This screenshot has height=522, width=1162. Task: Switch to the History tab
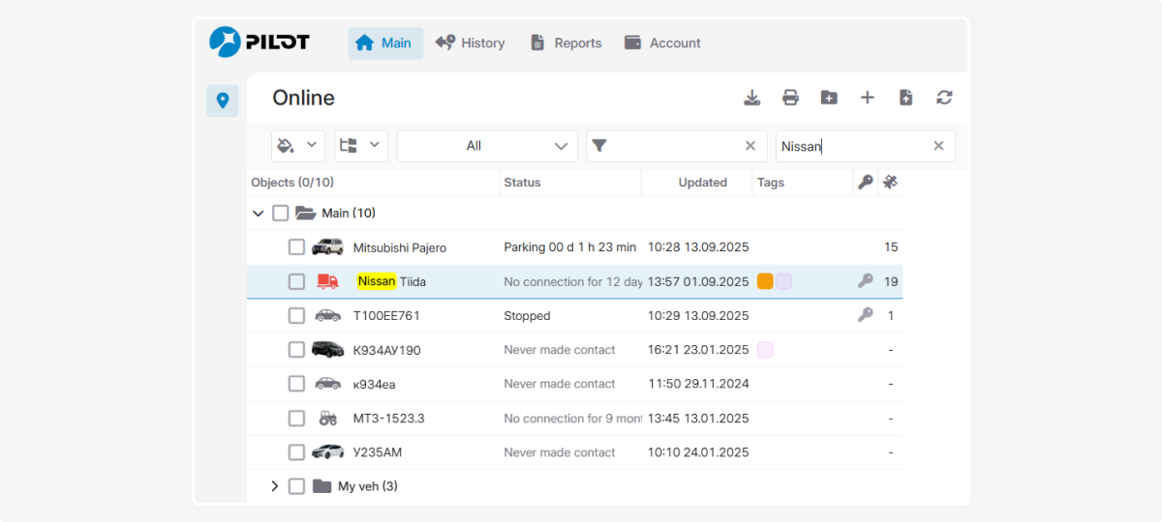(x=471, y=43)
